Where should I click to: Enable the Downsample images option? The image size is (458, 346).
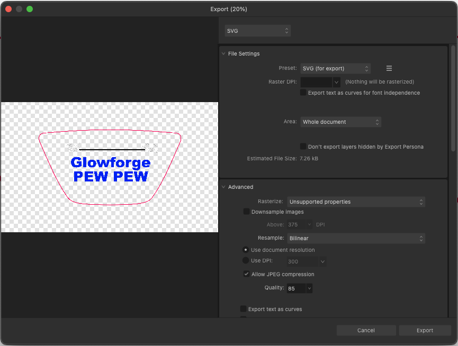click(x=246, y=211)
